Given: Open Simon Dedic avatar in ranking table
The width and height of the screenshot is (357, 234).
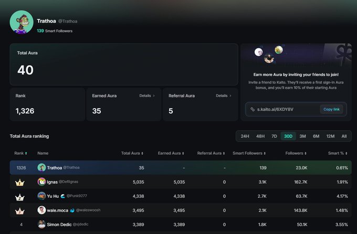Looking at the screenshot, I should pos(41,224).
